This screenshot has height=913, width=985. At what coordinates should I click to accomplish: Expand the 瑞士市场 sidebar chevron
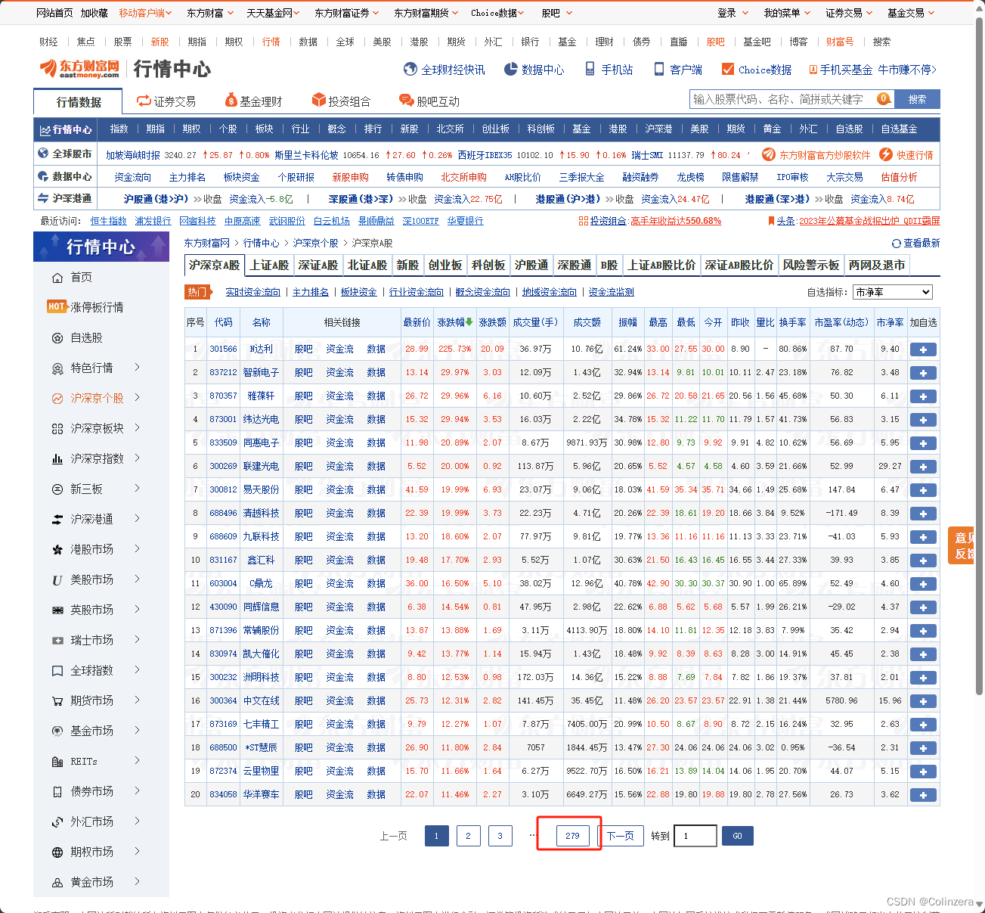pos(138,640)
